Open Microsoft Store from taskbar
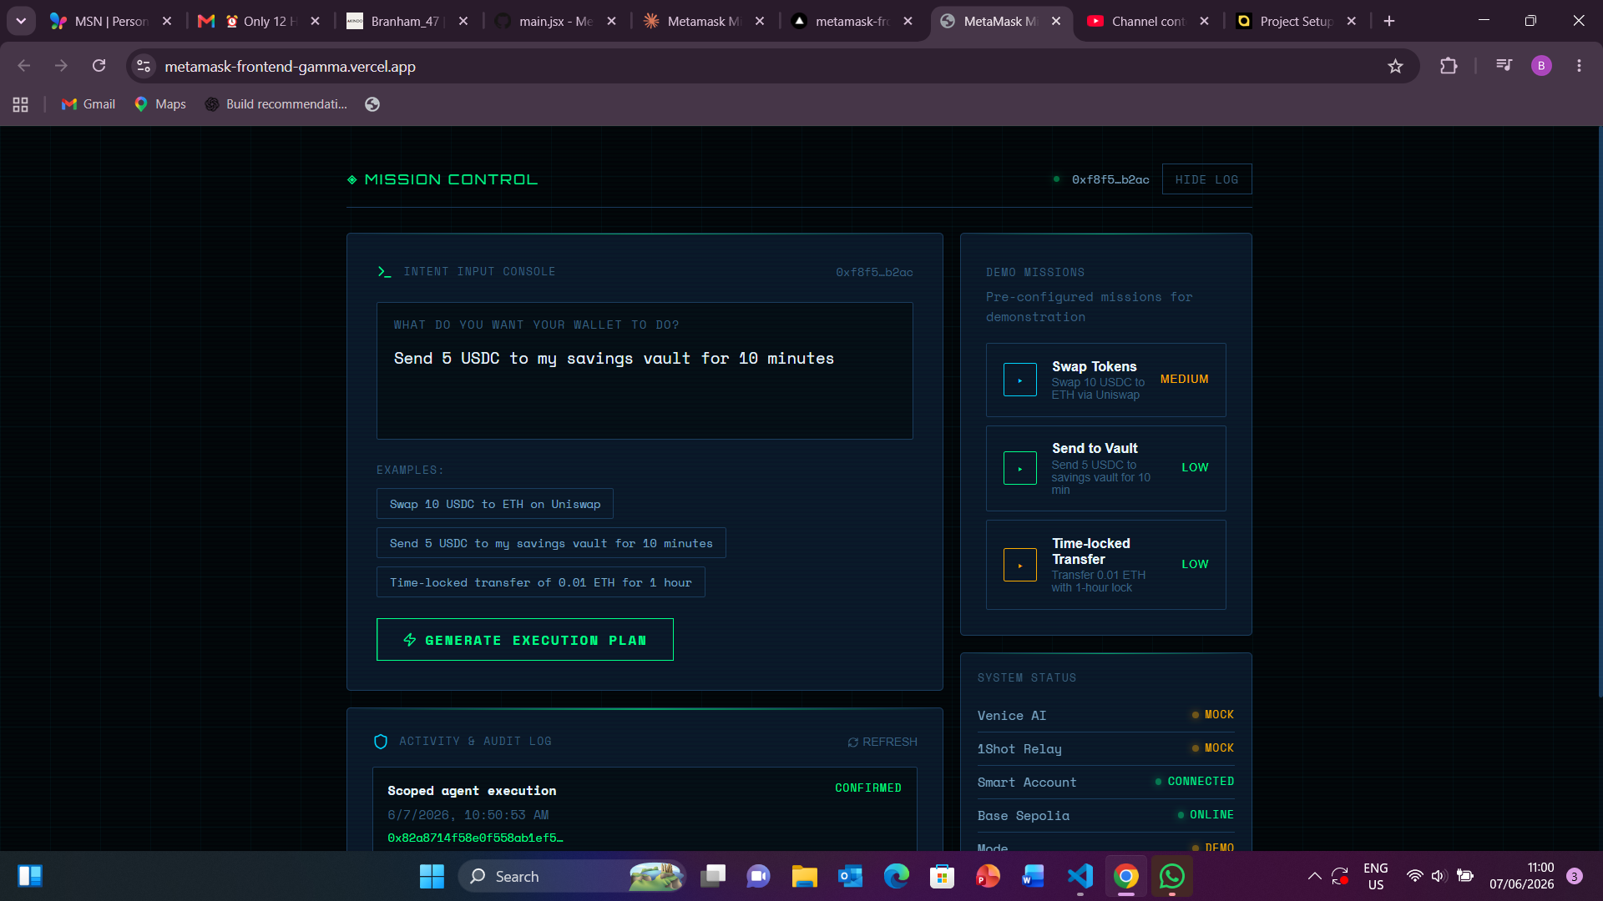 tap(942, 876)
